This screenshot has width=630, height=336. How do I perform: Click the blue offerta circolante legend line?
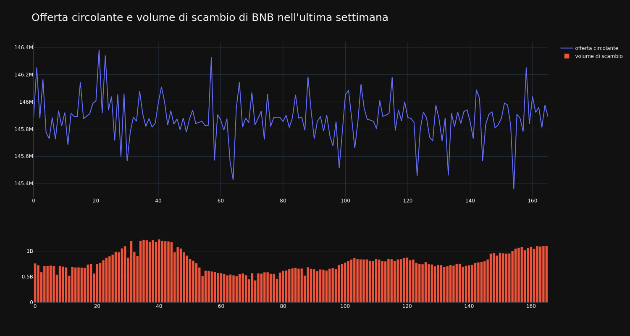tap(567, 48)
